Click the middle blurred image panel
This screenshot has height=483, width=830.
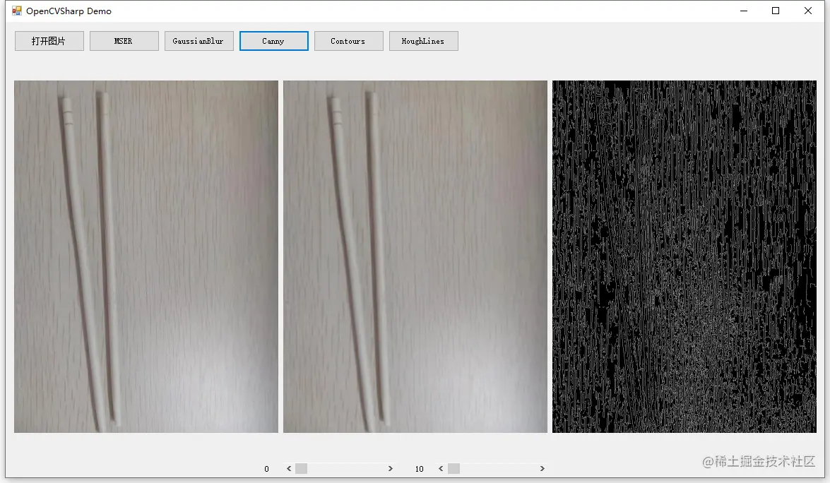point(415,256)
